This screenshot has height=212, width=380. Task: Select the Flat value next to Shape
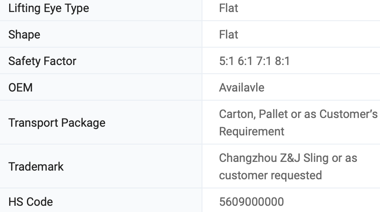point(228,34)
